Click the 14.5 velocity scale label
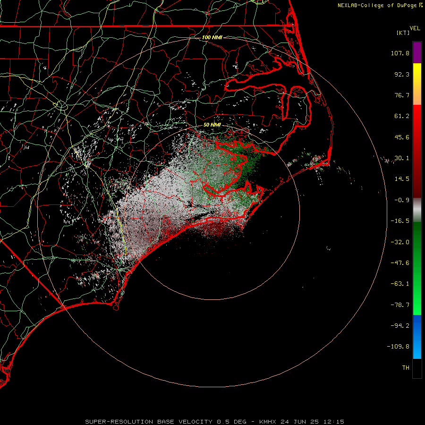Image resolution: width=425 pixels, height=425 pixels. (402, 179)
